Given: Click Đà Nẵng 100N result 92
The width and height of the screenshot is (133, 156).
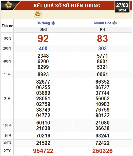Looking at the screenshot, I should click(x=43, y=39).
